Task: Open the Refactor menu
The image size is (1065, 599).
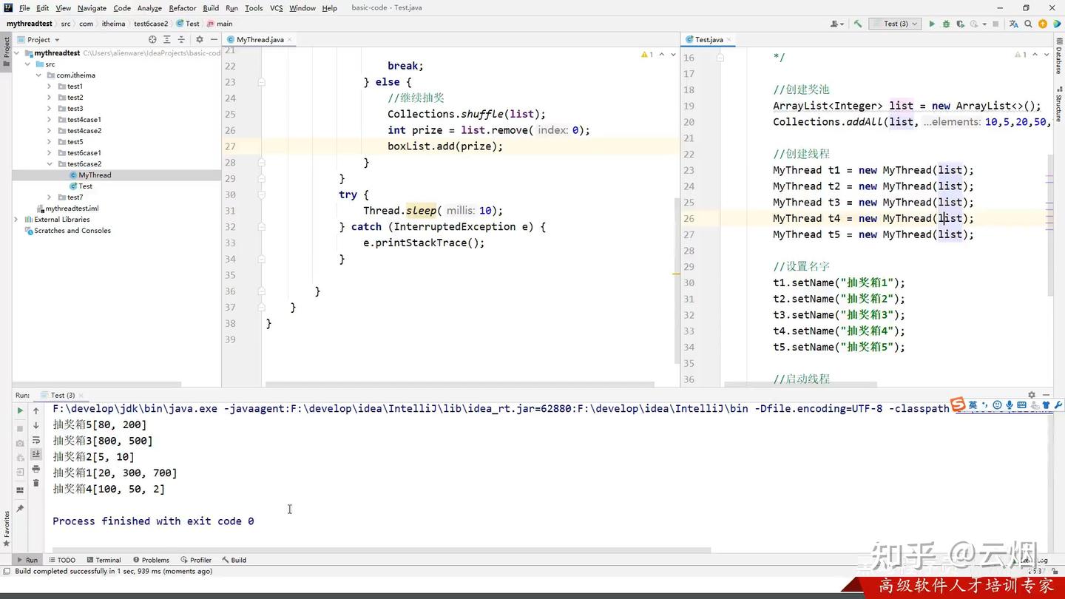Action: (182, 8)
